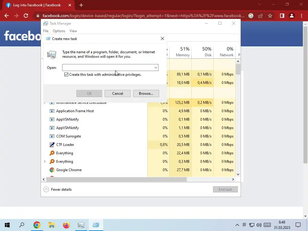Screen dimensions: 308x231
Task: Open Chrome's three-dot menu
Action: click(301, 16)
